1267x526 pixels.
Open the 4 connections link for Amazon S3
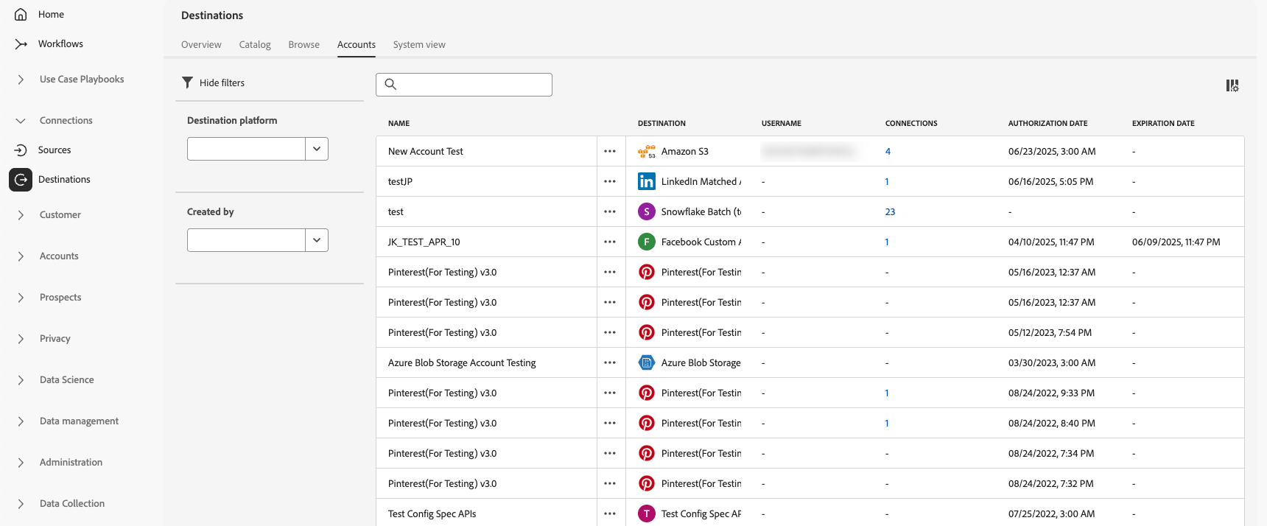[x=888, y=151]
